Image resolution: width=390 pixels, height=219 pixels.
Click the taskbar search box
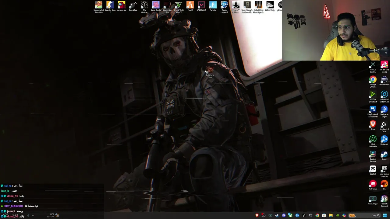pos(364,215)
